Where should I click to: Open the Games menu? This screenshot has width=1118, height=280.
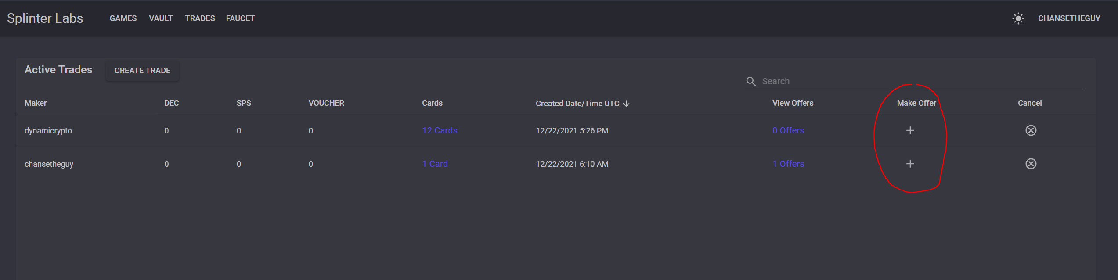(x=123, y=18)
